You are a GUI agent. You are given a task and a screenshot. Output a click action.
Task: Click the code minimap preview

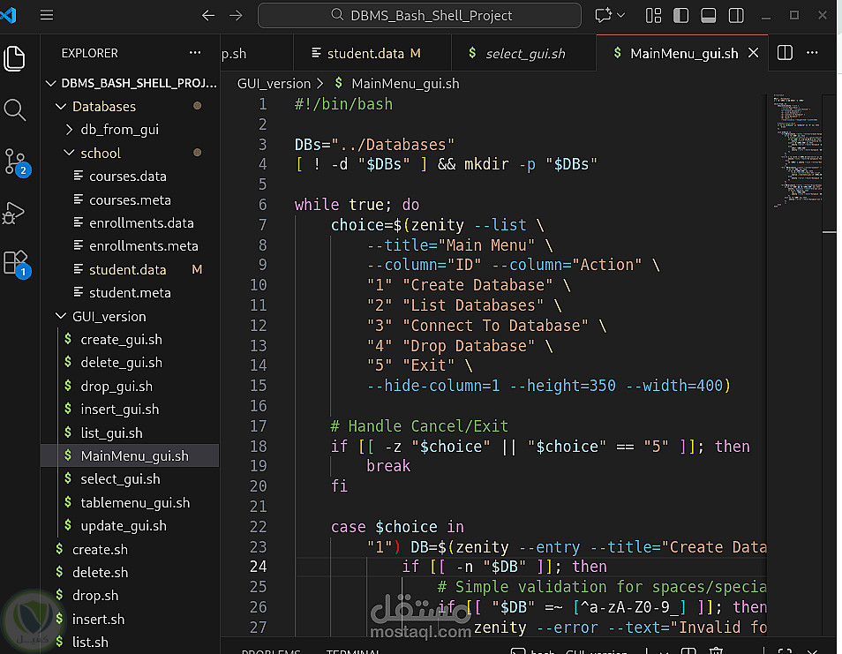point(793,150)
